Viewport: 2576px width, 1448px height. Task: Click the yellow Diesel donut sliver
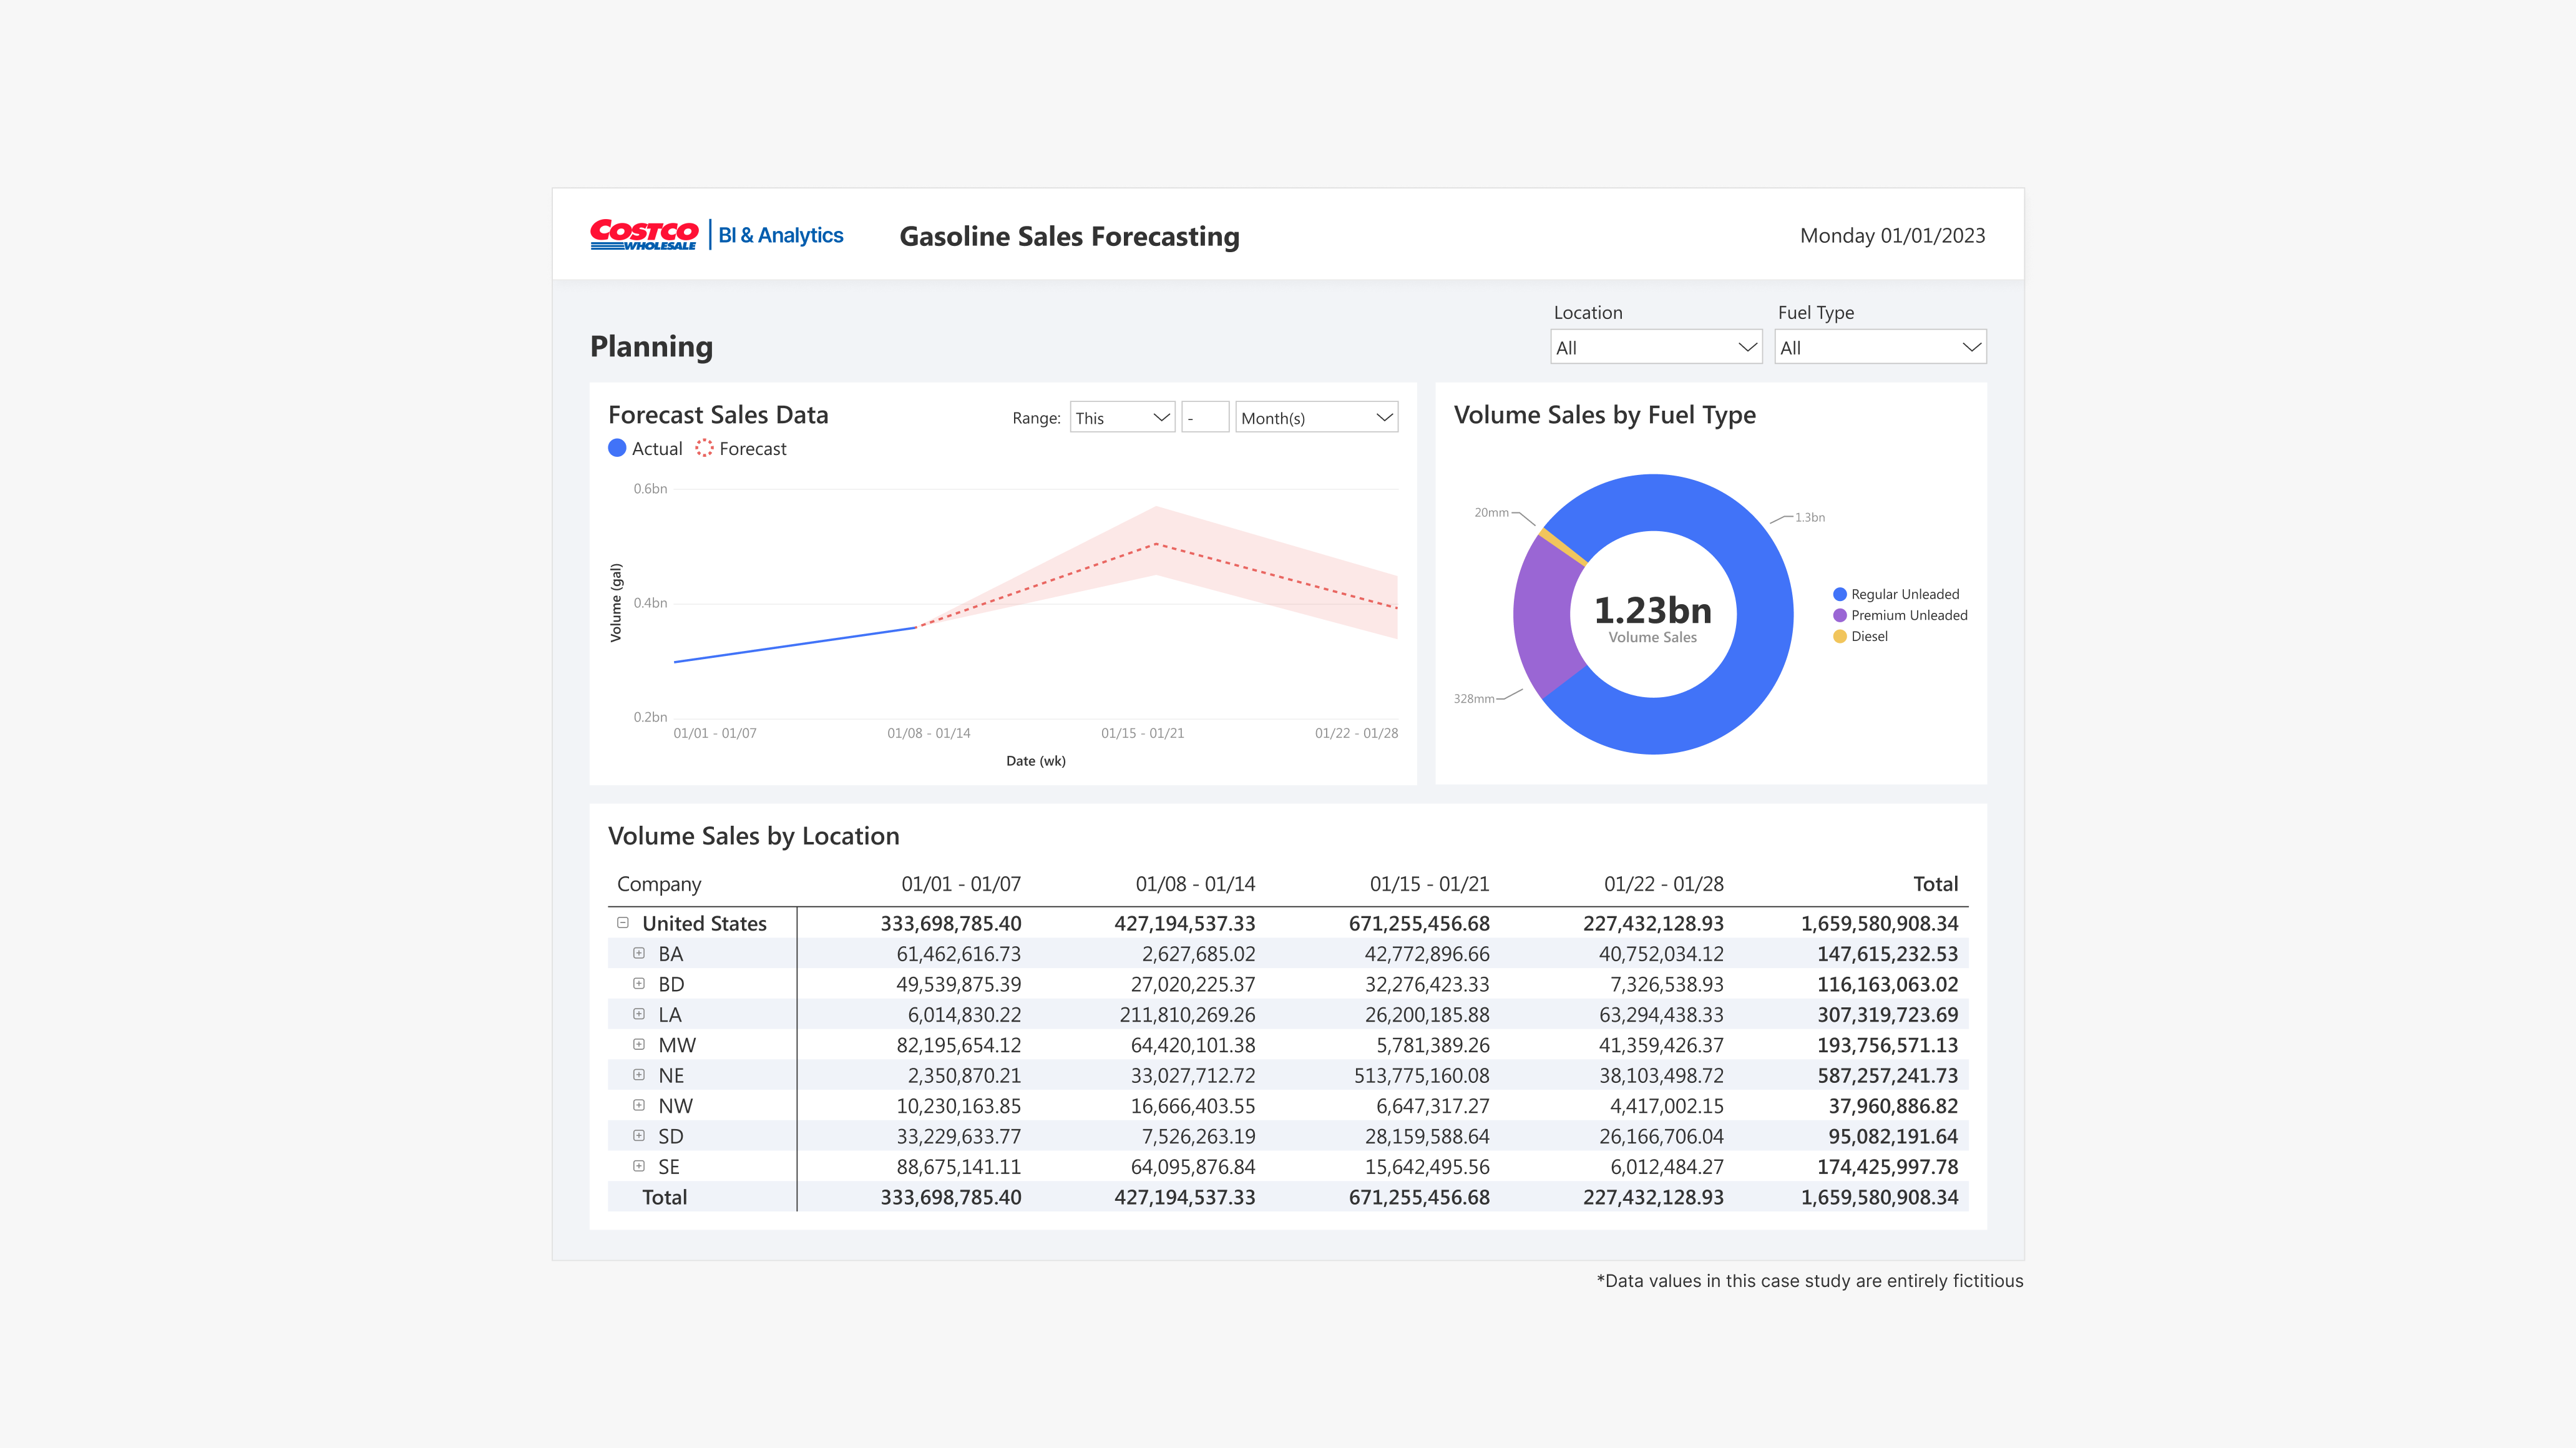coord(1563,548)
